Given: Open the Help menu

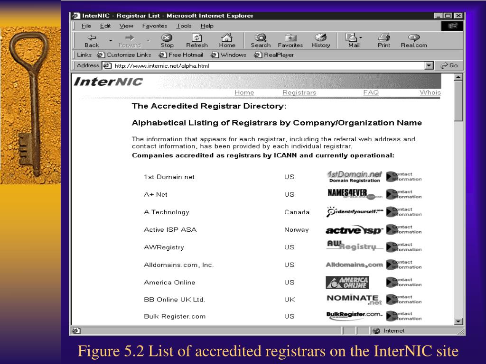Looking at the screenshot, I should coord(207,26).
